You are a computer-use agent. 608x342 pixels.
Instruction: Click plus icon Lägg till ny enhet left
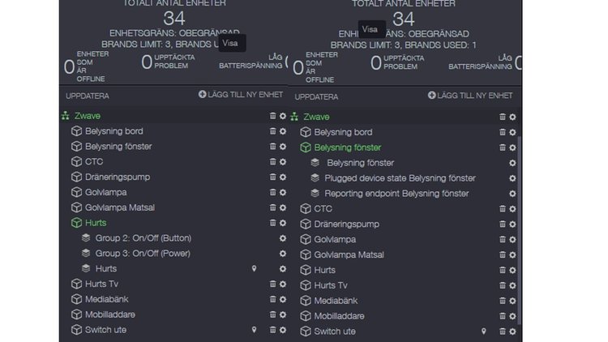[x=202, y=94]
